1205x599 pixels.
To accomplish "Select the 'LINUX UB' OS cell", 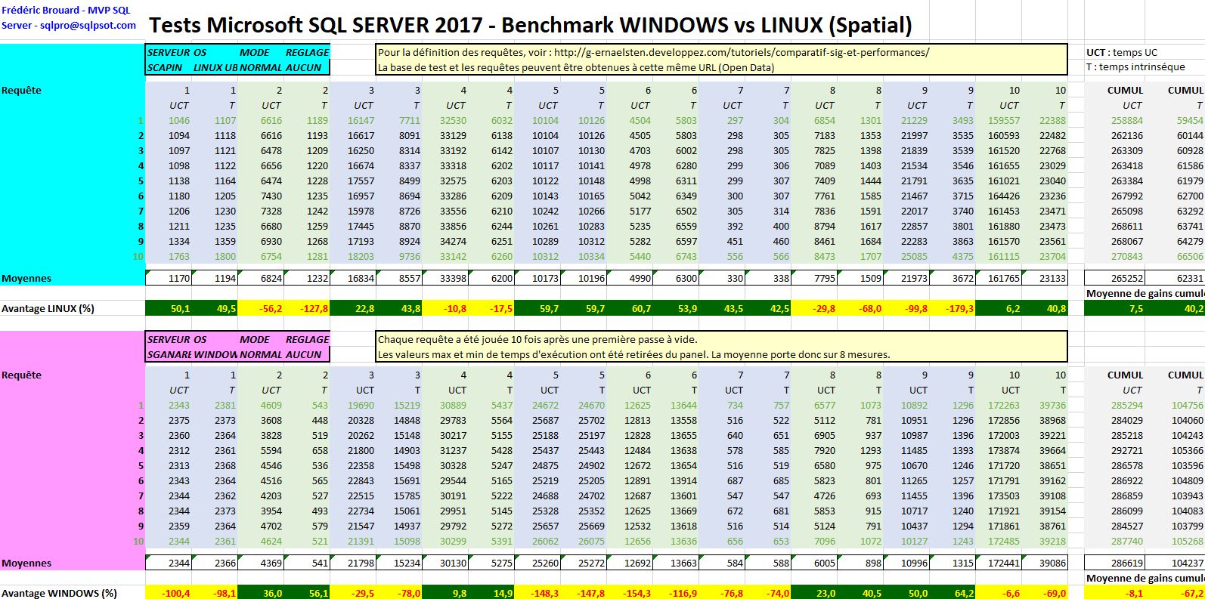I will coord(215,67).
